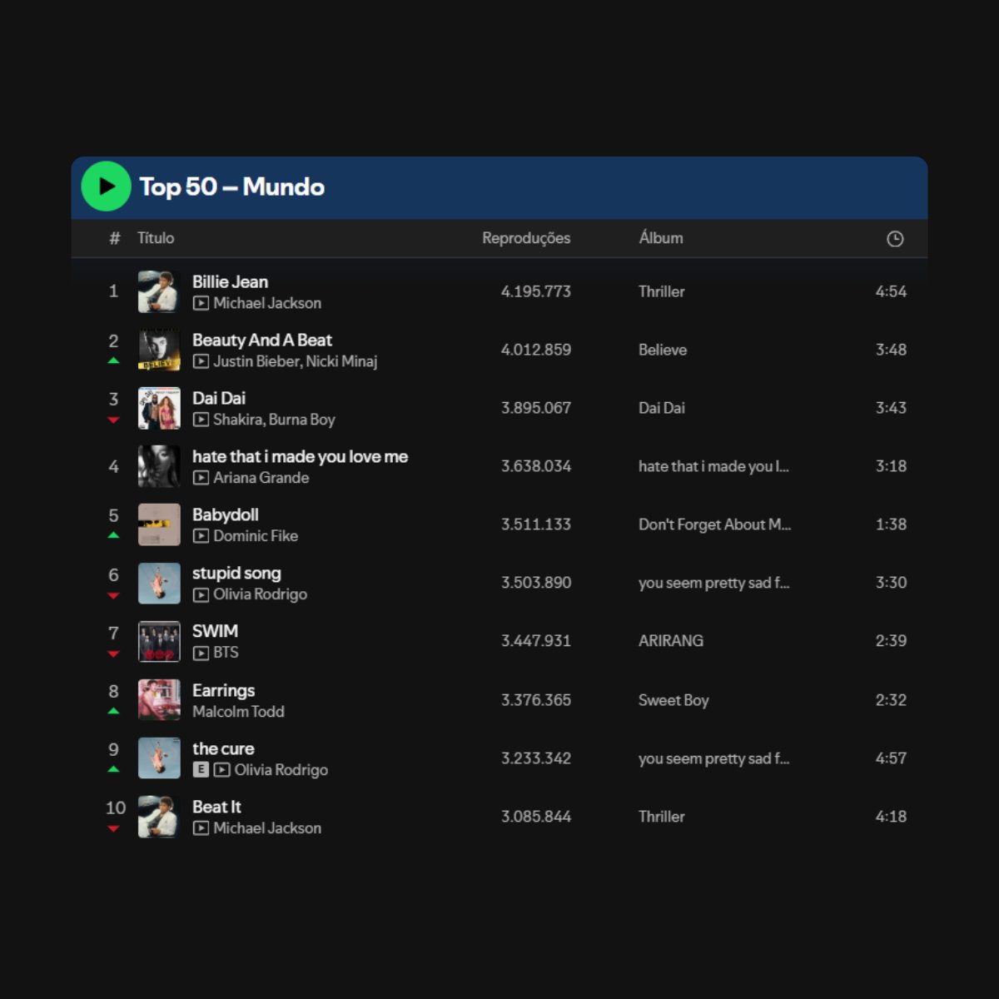Select song hate that i made you love me
This screenshot has height=999, width=999.
tap(300, 456)
